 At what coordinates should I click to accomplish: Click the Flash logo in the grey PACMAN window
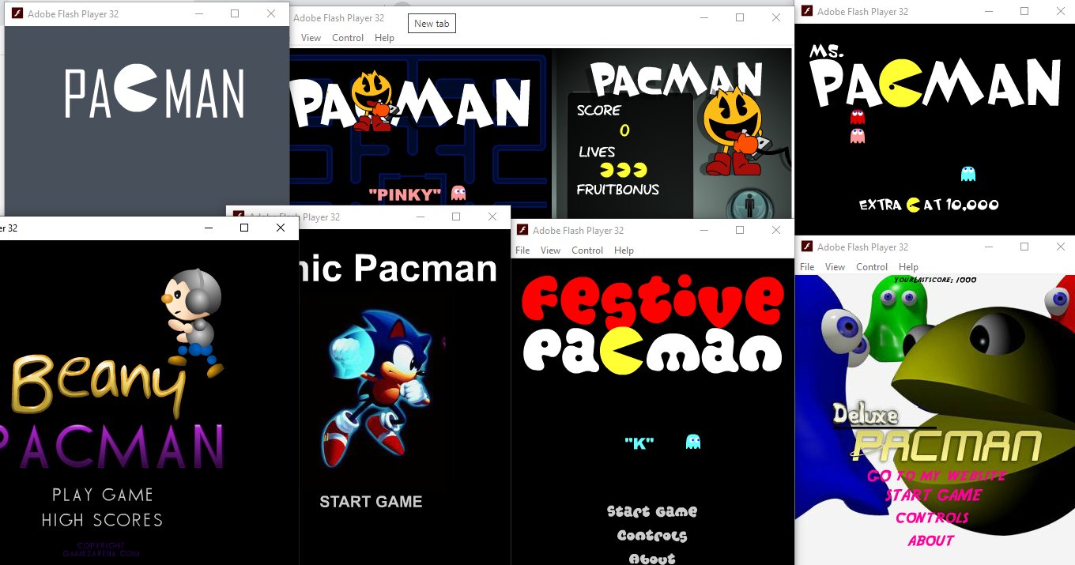tap(17, 13)
